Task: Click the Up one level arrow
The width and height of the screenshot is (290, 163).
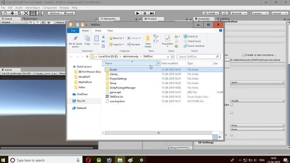Action: tap(87, 57)
